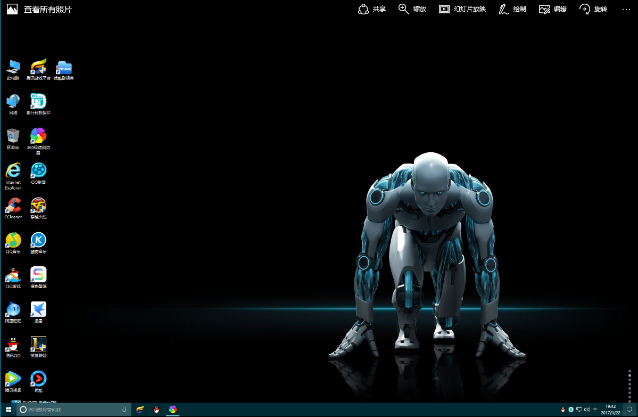
Task: Open the Windows Start menu
Action: 7,410
